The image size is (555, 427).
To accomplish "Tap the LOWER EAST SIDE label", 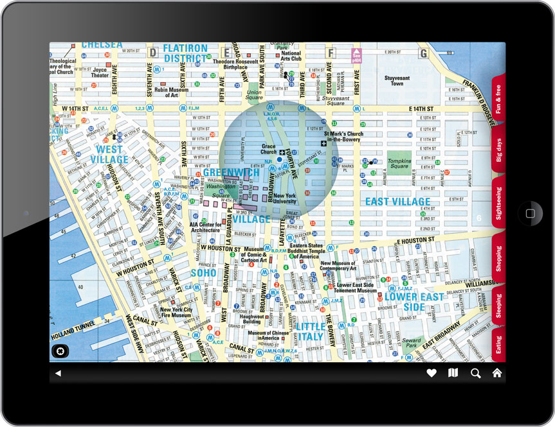I will click(414, 302).
